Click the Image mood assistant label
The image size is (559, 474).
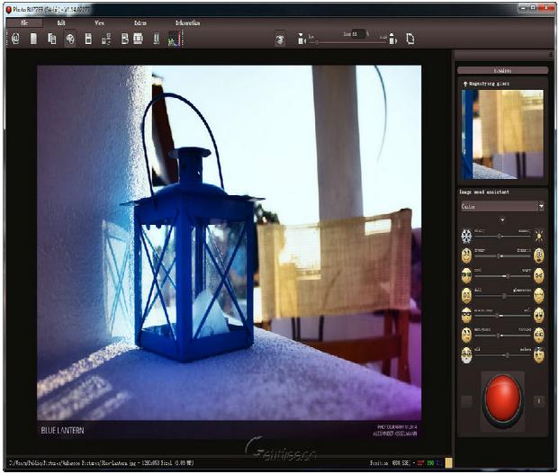click(484, 192)
